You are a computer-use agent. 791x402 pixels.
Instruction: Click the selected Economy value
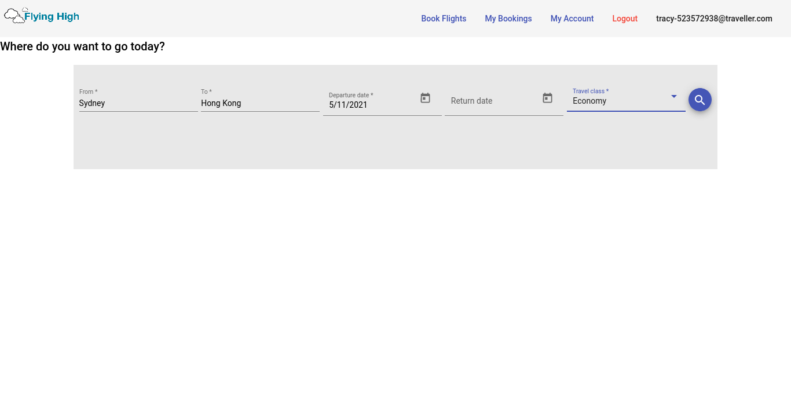pos(589,101)
